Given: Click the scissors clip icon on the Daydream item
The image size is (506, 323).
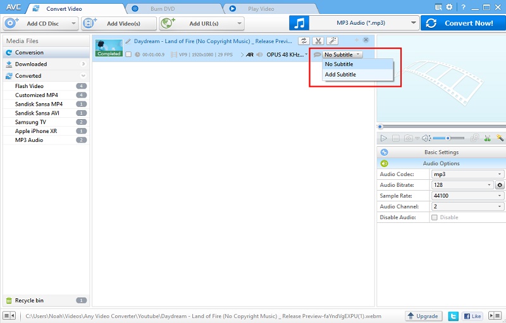Looking at the screenshot, I should [318, 41].
